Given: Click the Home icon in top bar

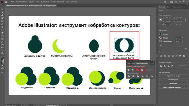Looking at the screenshot, I should tap(6, 2).
